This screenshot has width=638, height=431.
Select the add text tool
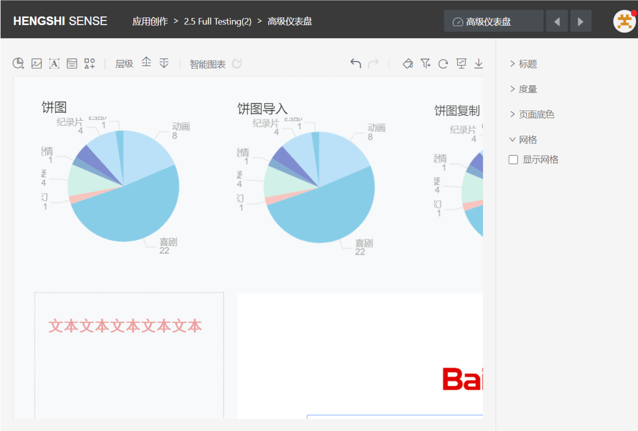click(54, 63)
